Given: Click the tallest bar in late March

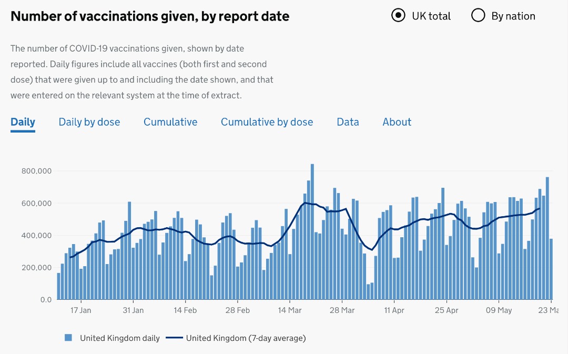Looking at the screenshot, I should [312, 231].
